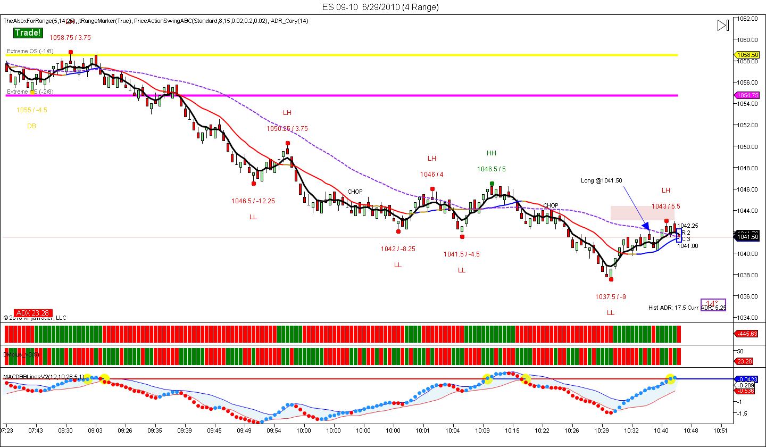Select the green swing label 1046.5 / 5
This screenshot has width=766, height=447.
(492, 169)
